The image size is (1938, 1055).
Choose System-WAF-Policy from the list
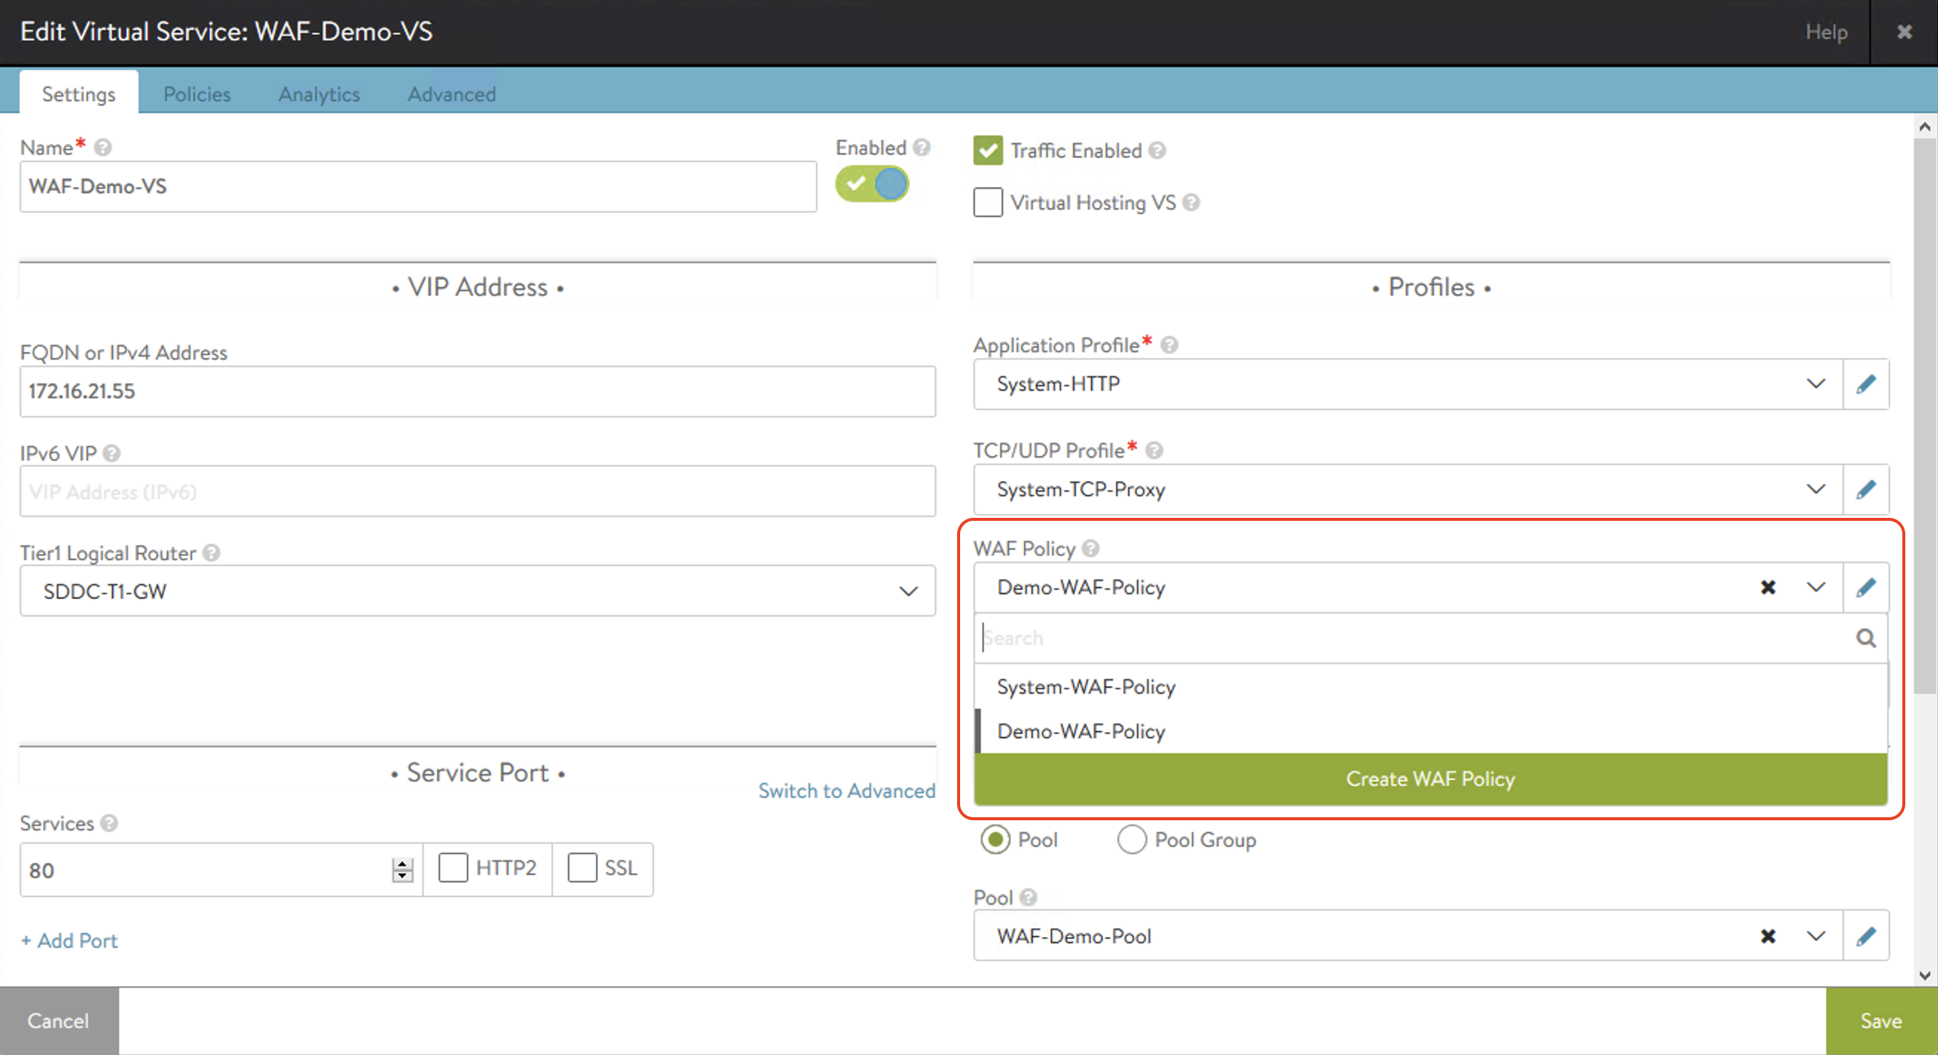pyautogui.click(x=1086, y=686)
